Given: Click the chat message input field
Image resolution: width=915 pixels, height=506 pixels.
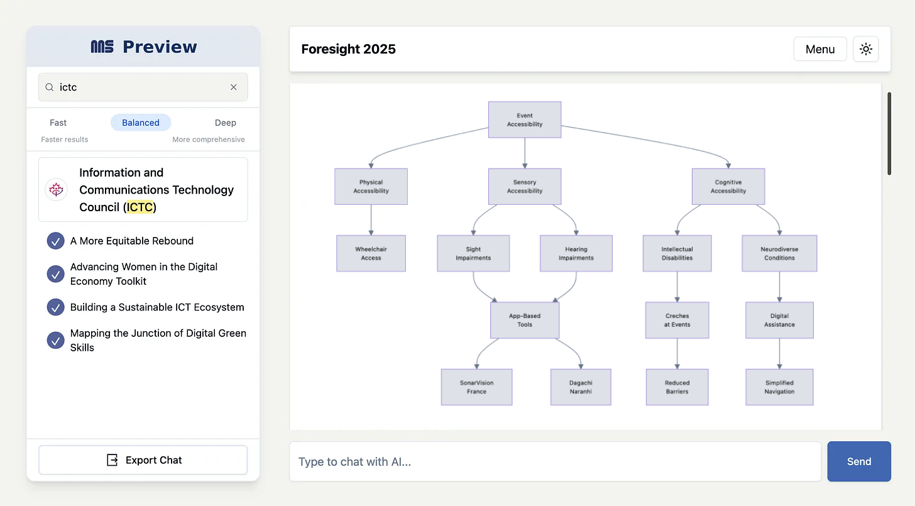Looking at the screenshot, I should [x=556, y=461].
